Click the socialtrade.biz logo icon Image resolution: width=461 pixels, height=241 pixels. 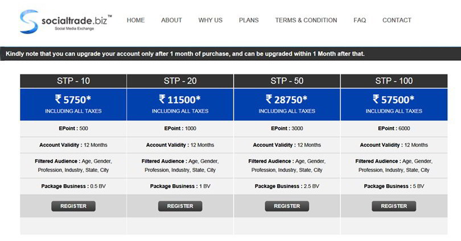pyautogui.click(x=28, y=22)
